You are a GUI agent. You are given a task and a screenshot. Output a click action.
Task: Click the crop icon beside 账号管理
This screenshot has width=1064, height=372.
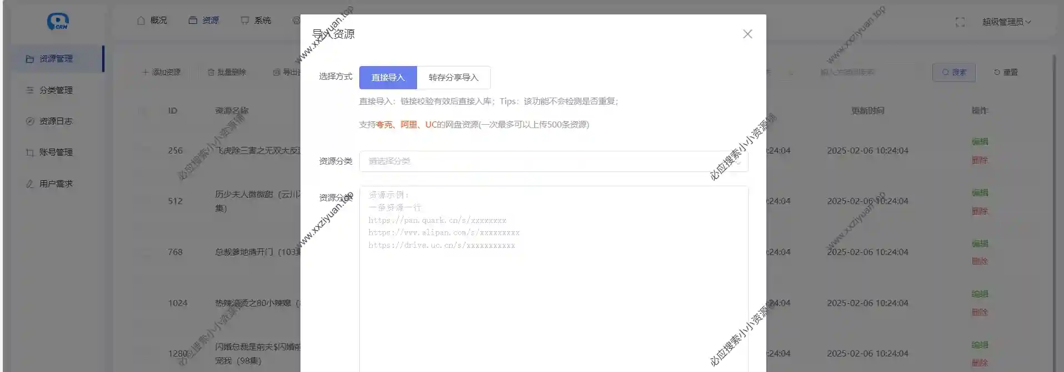tap(30, 152)
